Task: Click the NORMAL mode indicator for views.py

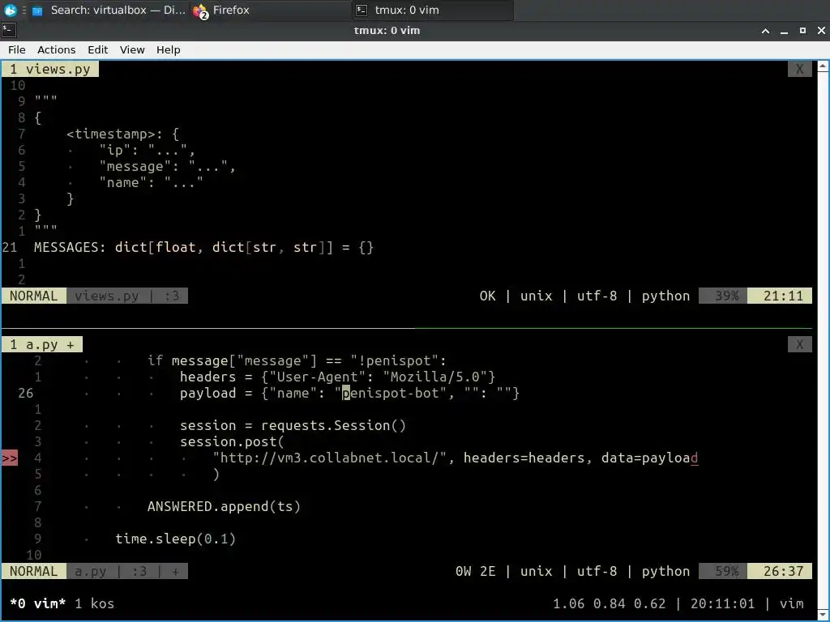Action: point(34,296)
